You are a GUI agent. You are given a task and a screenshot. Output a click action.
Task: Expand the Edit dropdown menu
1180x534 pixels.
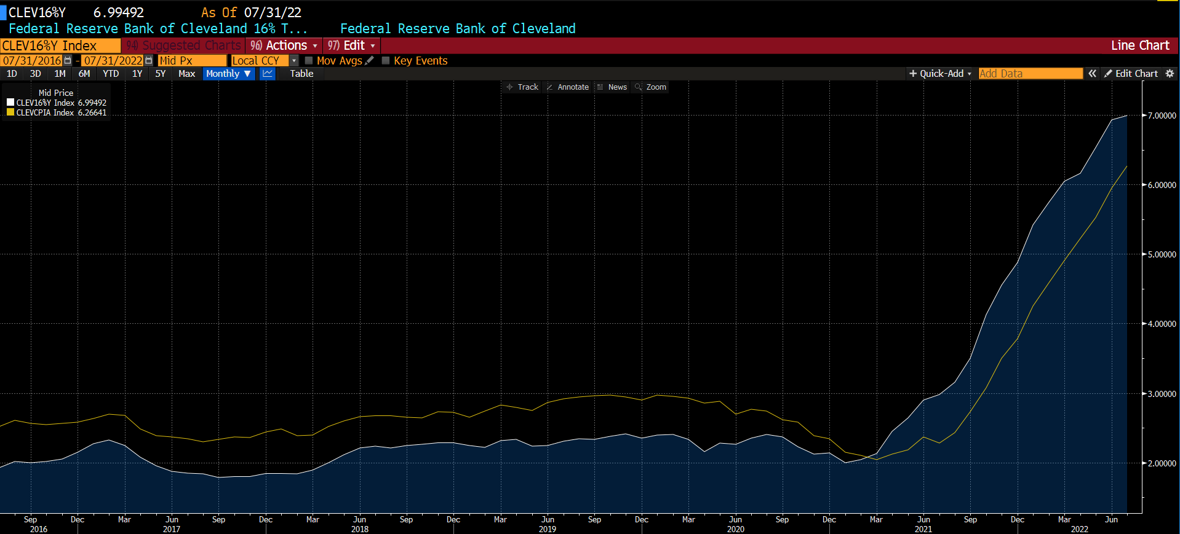351,45
